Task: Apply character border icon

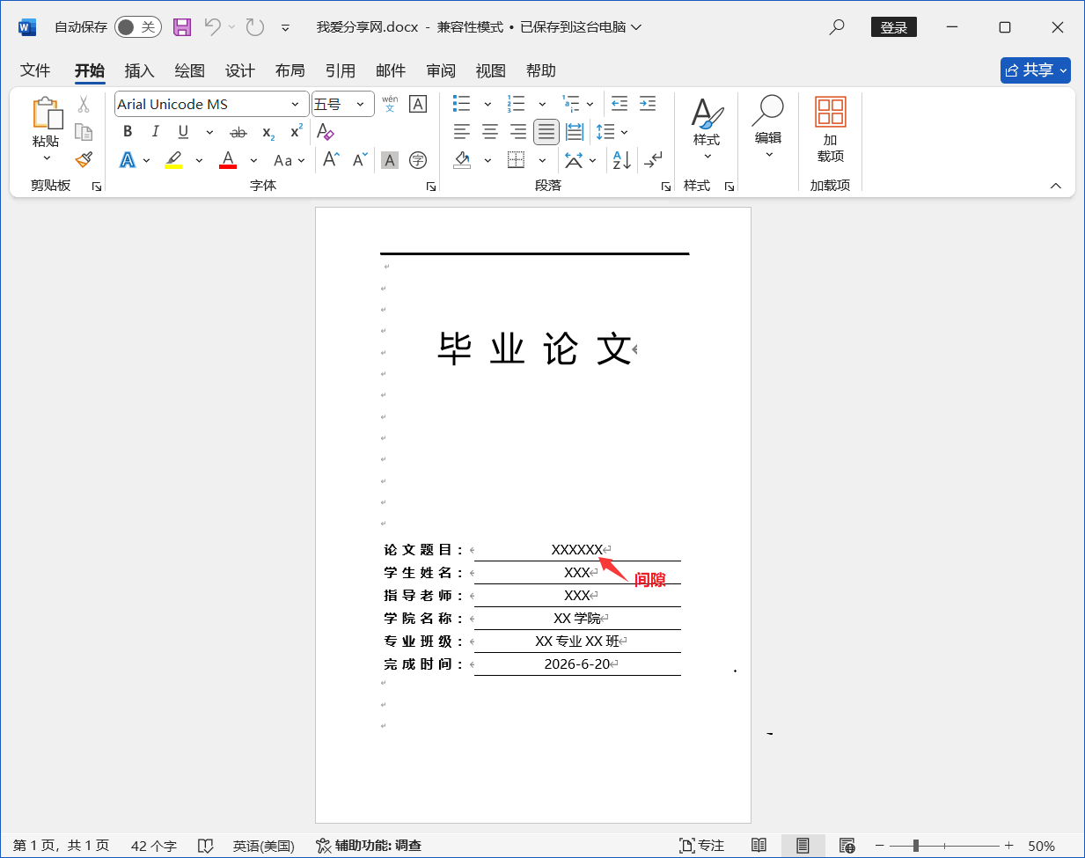Action: [x=418, y=104]
